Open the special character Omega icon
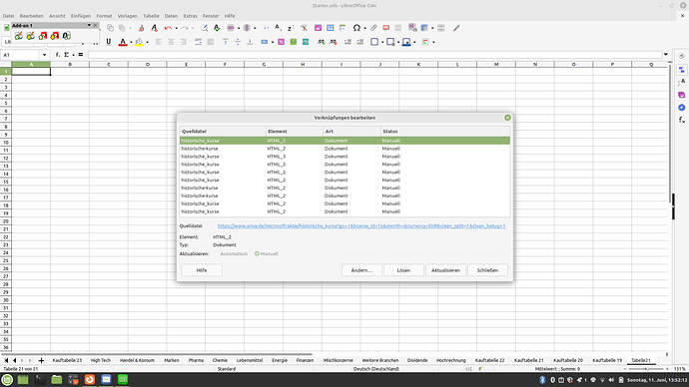 (x=356, y=28)
